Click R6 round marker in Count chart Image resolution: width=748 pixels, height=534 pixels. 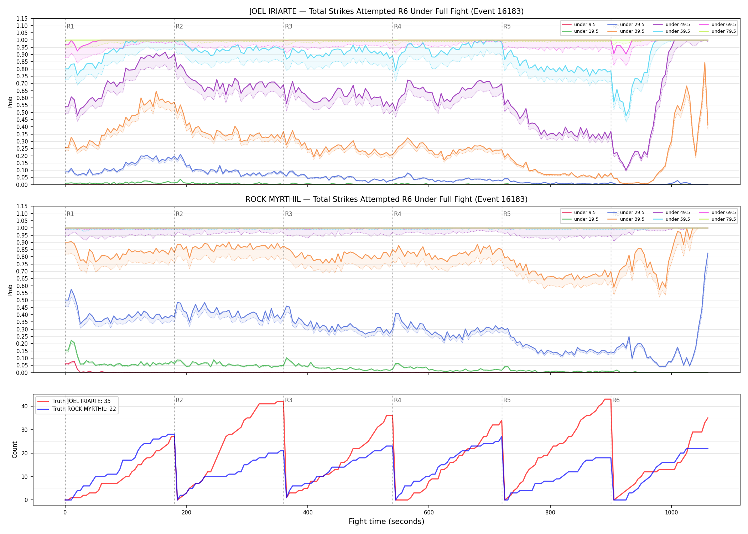click(x=616, y=400)
